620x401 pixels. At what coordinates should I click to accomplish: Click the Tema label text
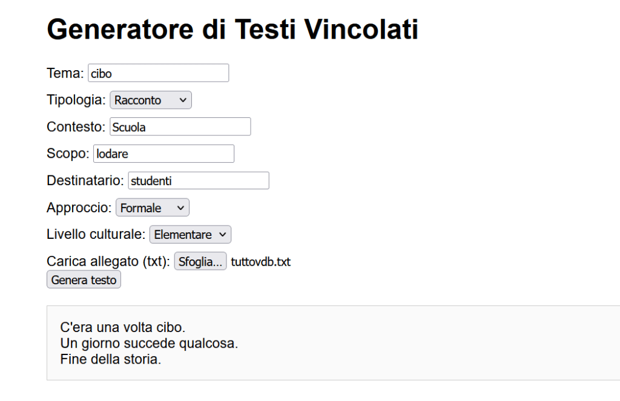tap(65, 73)
